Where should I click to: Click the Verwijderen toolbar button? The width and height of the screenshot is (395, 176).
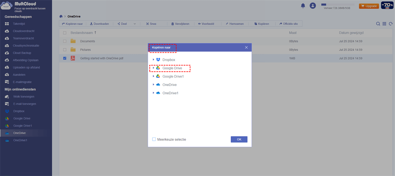pyautogui.click(x=180, y=24)
